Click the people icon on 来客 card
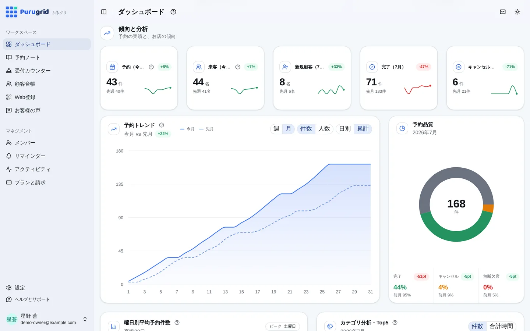Image resolution: width=530 pixels, height=331 pixels. point(199,67)
